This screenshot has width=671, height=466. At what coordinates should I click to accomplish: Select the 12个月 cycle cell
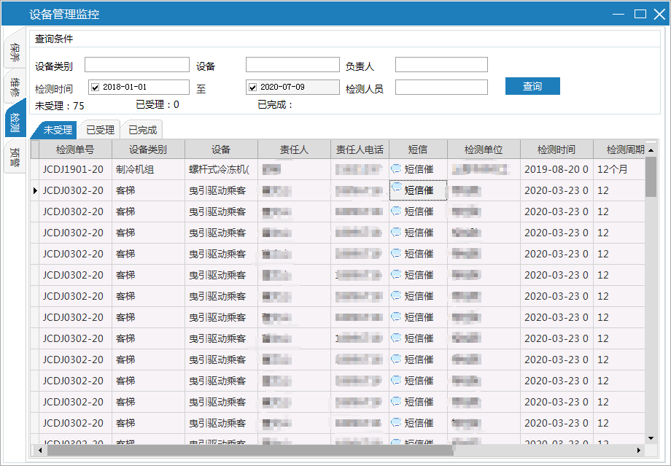point(618,169)
